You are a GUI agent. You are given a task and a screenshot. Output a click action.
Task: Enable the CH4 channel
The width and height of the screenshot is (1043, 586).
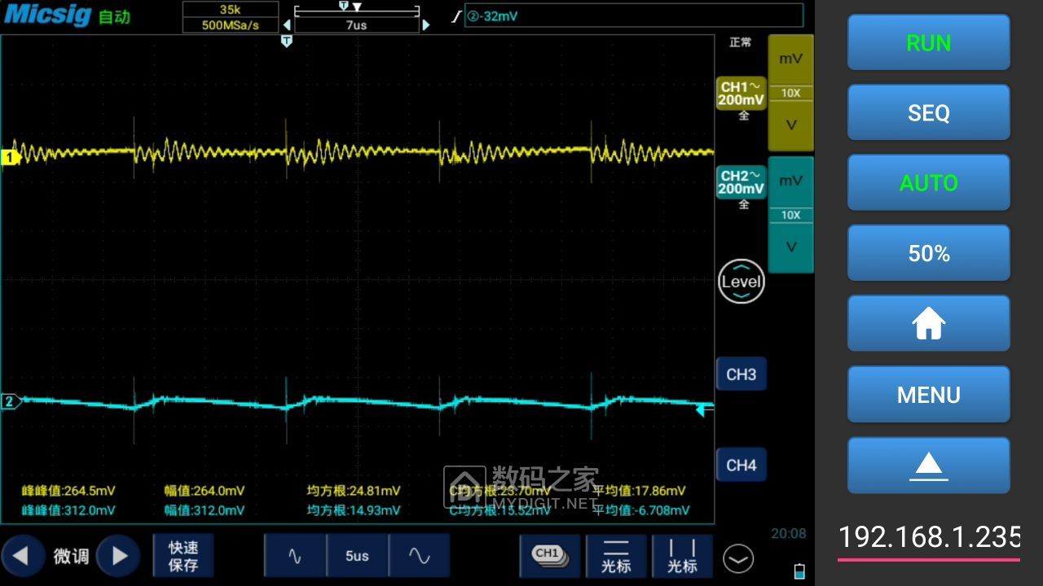(741, 465)
